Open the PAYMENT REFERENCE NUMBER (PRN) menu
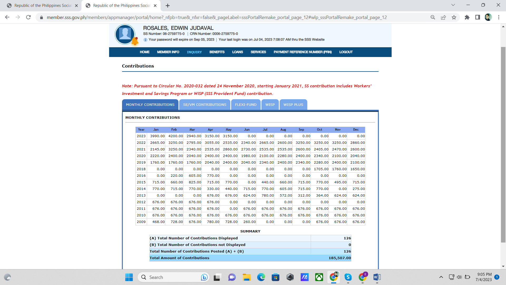 click(x=303, y=52)
